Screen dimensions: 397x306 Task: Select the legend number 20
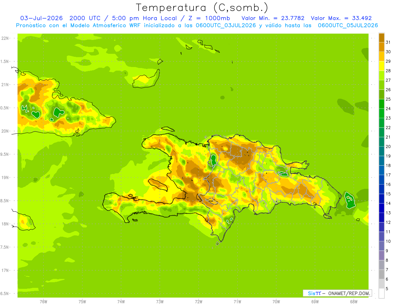click(388, 147)
